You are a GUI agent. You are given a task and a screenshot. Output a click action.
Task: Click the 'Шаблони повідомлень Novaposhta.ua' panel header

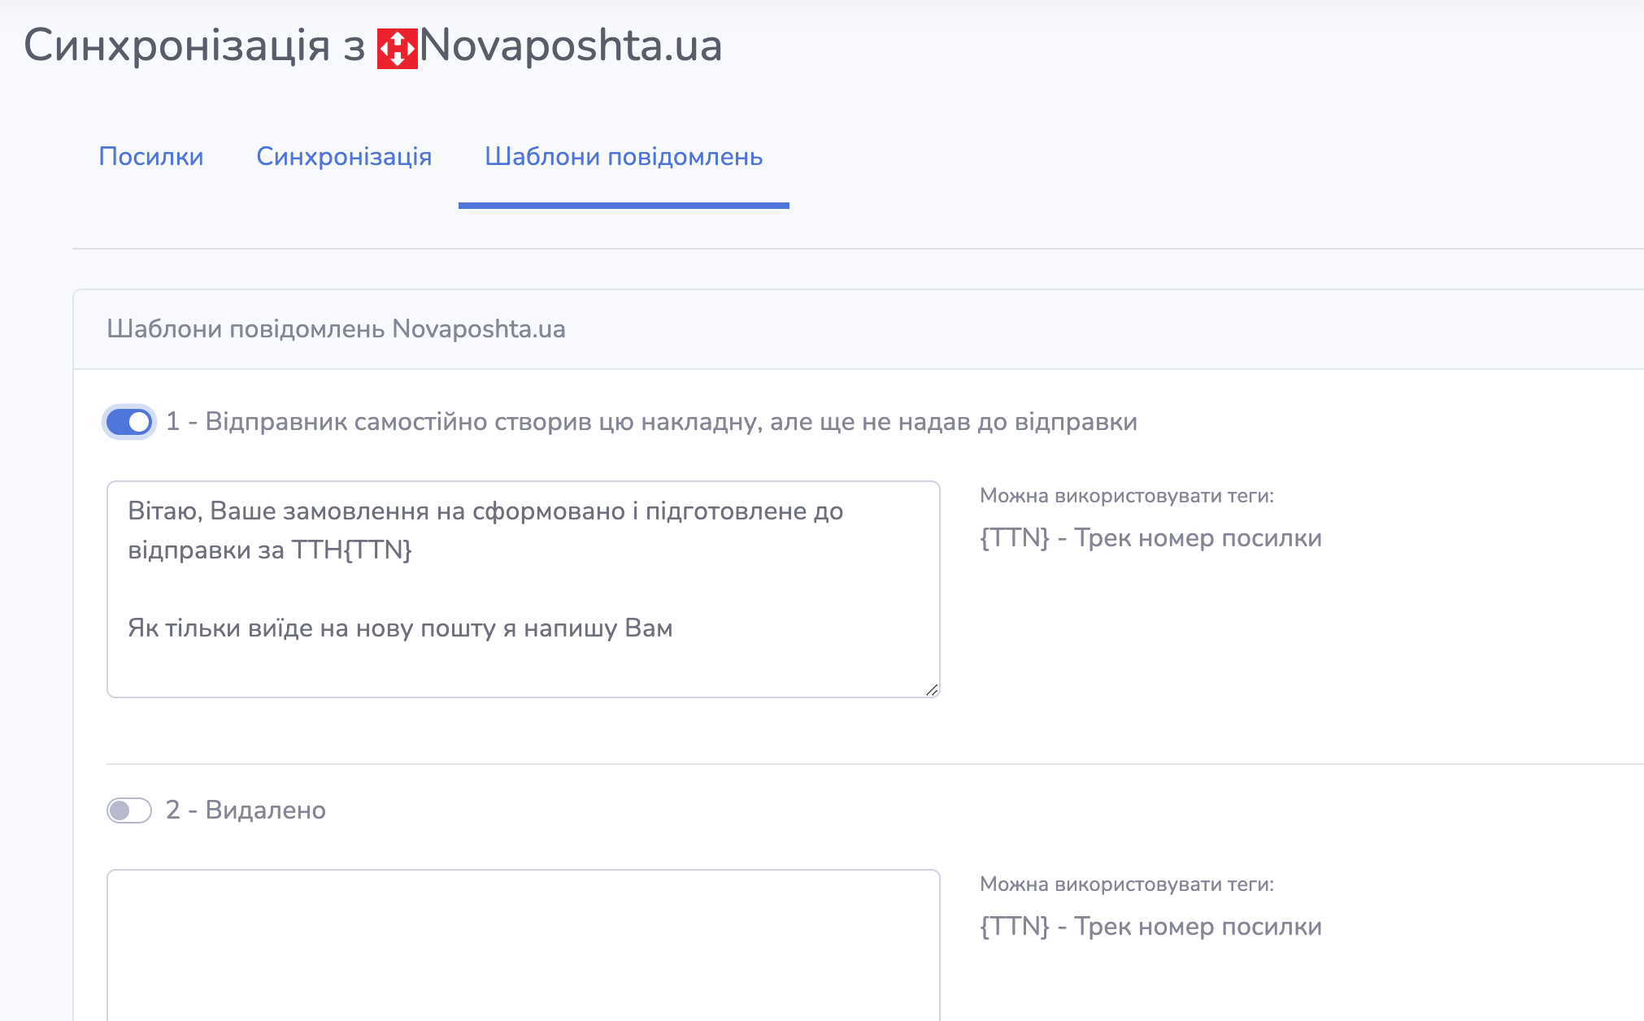coord(336,329)
